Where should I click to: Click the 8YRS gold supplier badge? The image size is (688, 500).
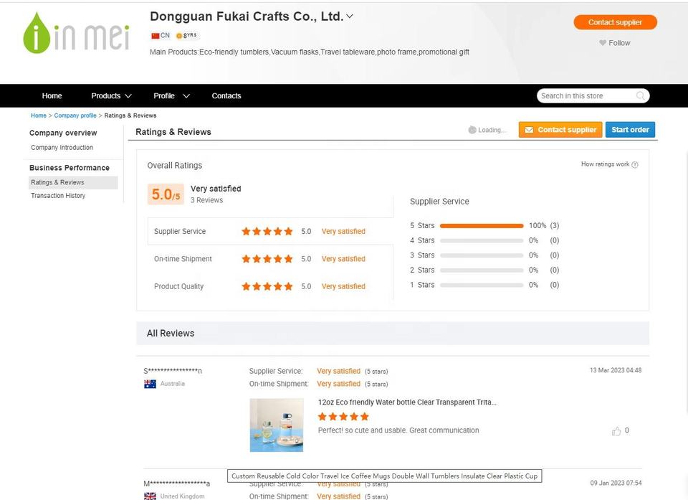(x=186, y=36)
